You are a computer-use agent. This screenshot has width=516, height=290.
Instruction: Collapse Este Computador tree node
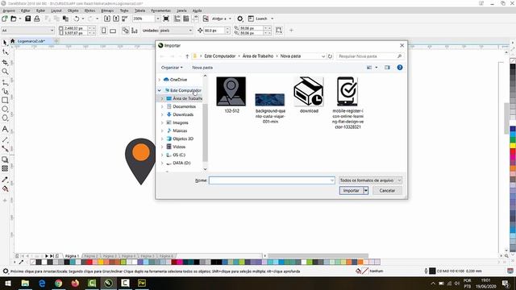pyautogui.click(x=160, y=90)
